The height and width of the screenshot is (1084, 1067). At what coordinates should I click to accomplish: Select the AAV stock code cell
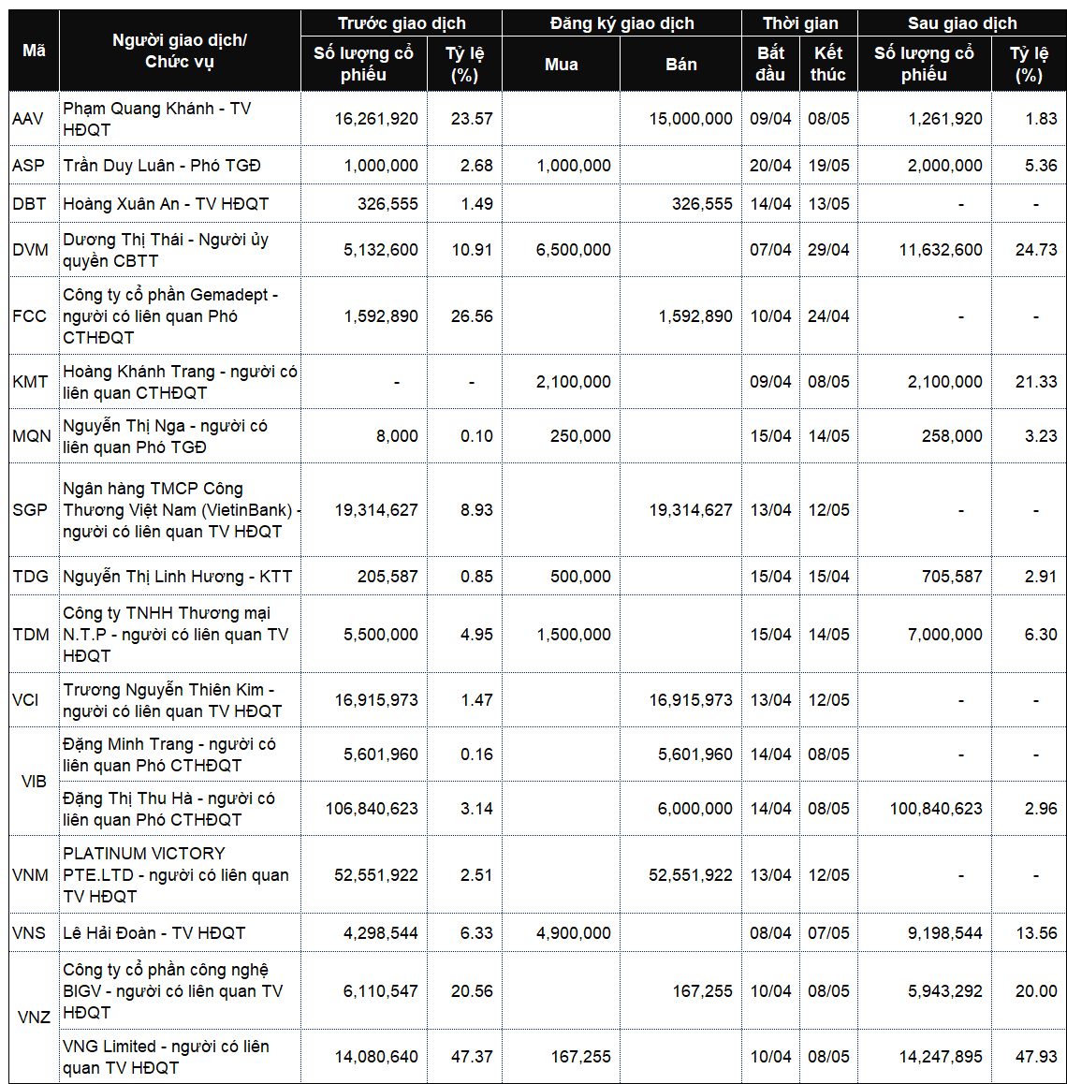(29, 119)
